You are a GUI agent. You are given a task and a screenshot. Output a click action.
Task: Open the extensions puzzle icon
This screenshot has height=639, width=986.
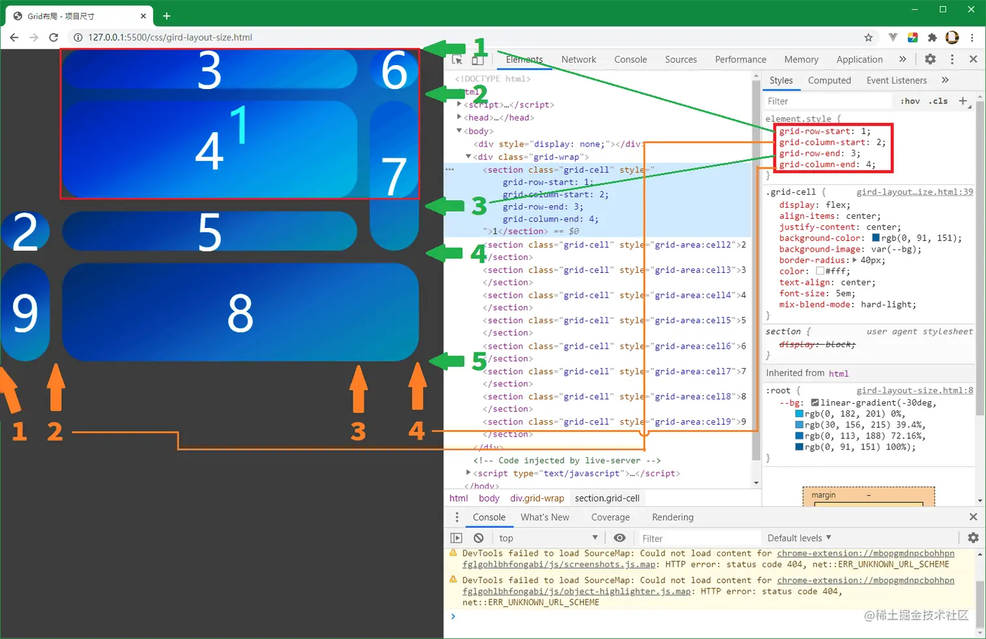point(933,37)
